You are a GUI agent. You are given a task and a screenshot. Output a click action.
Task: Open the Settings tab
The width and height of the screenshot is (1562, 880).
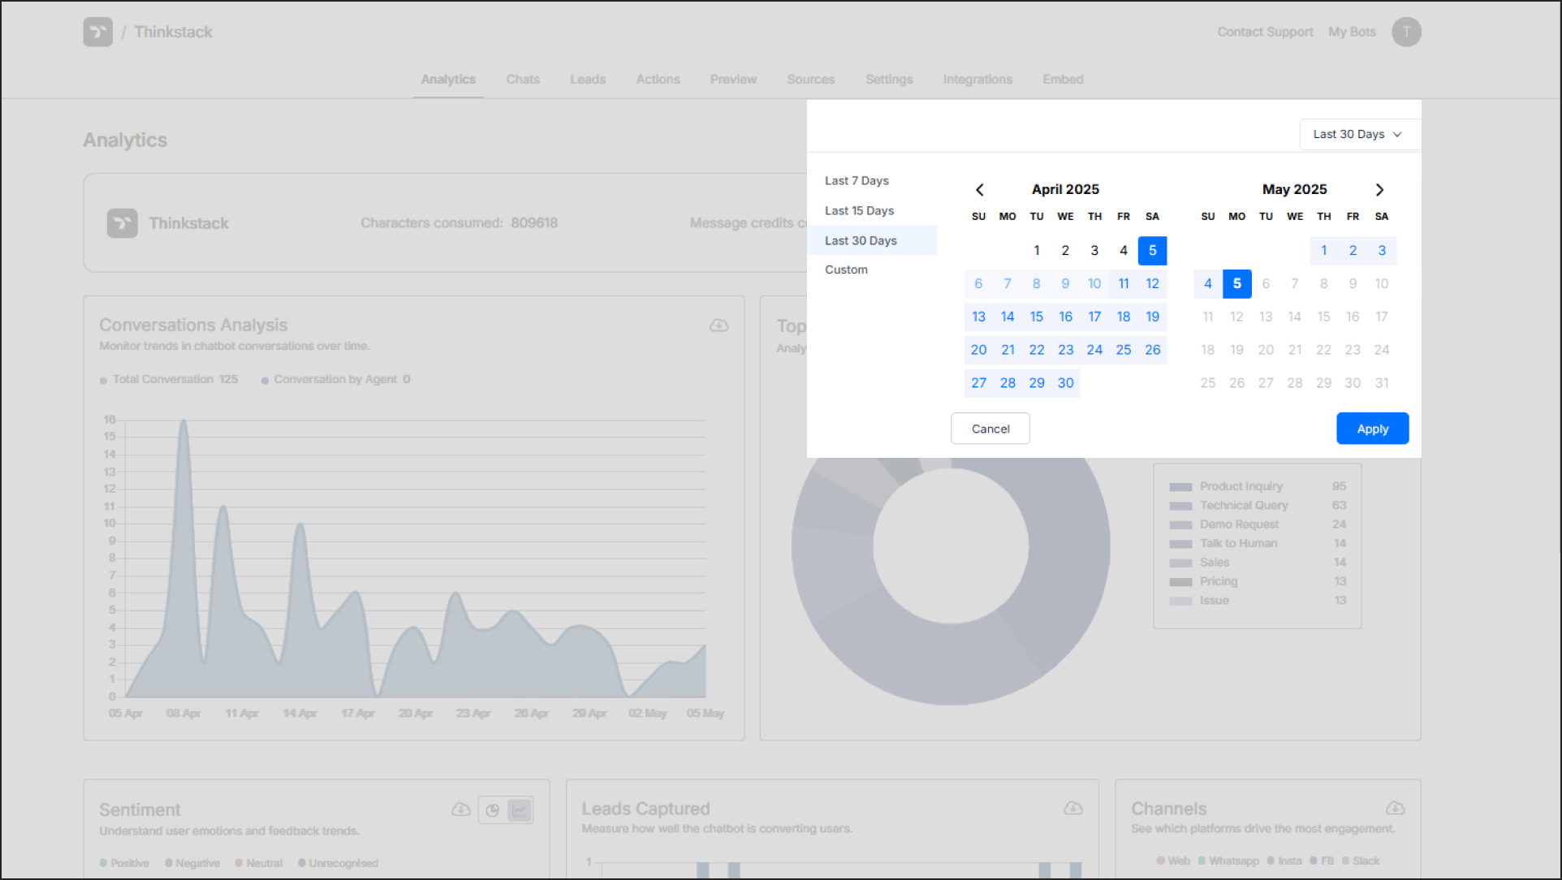coord(889,80)
